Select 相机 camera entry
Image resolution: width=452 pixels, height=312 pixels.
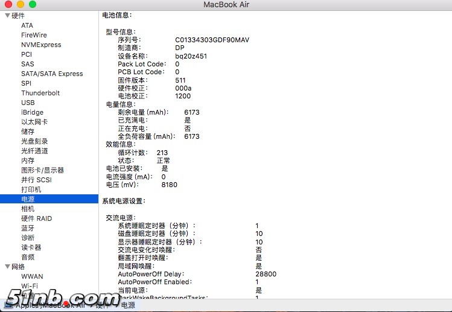tap(28, 209)
